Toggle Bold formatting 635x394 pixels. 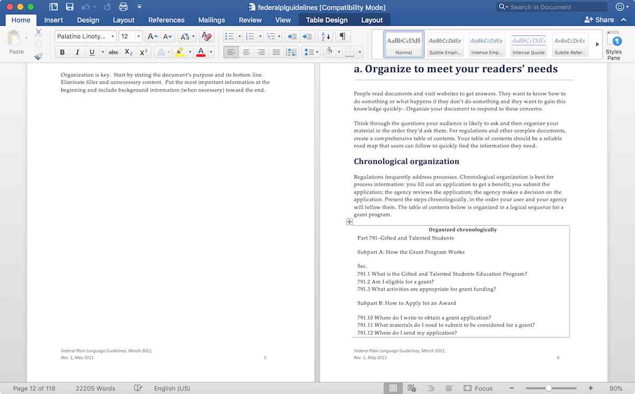tap(62, 51)
